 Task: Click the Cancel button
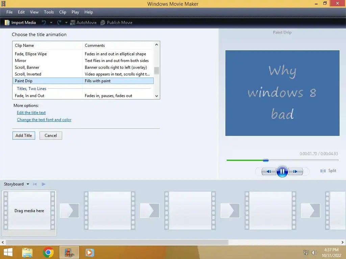tap(51, 136)
